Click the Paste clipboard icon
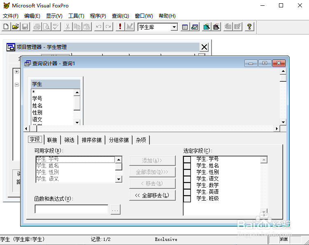This screenshot has width=309, height=245. pos(87,27)
